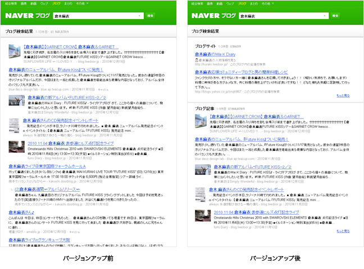This screenshot has height=269, width=364.
Task: Click 表参道ヒルズ result thumbnail, before-upgrade screenshot
Action: click(x=16, y=147)
